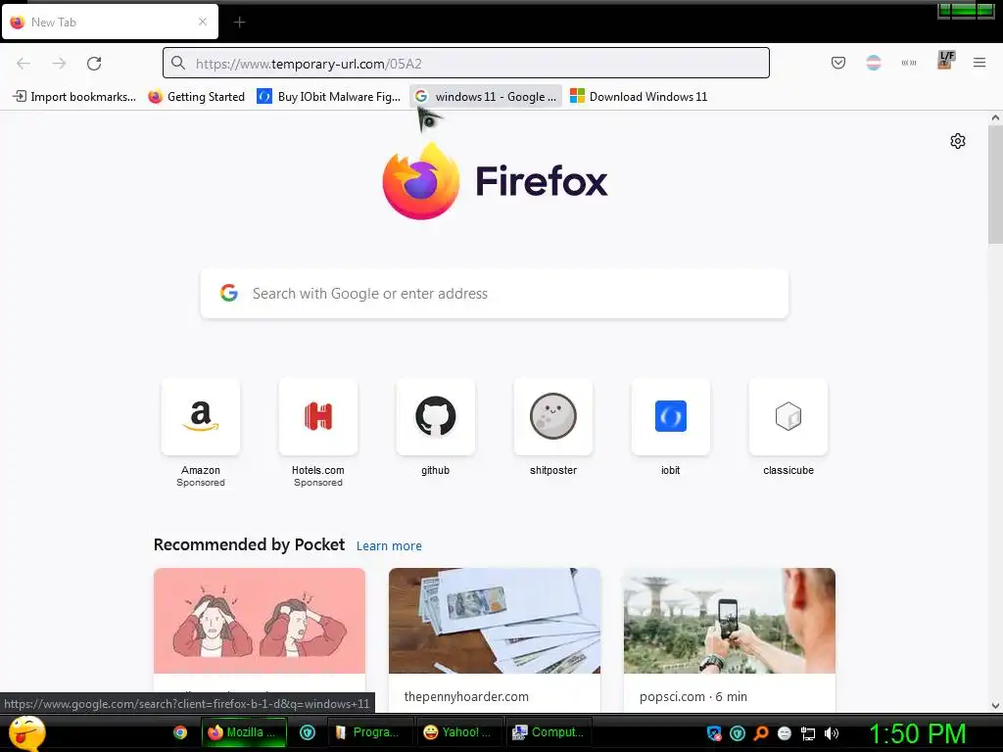Screen dimensions: 1003x752
Task: Click the L/F extension icon
Action: tap(945, 60)
